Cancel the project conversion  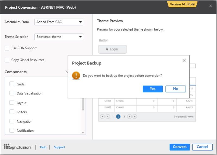(x=202, y=147)
